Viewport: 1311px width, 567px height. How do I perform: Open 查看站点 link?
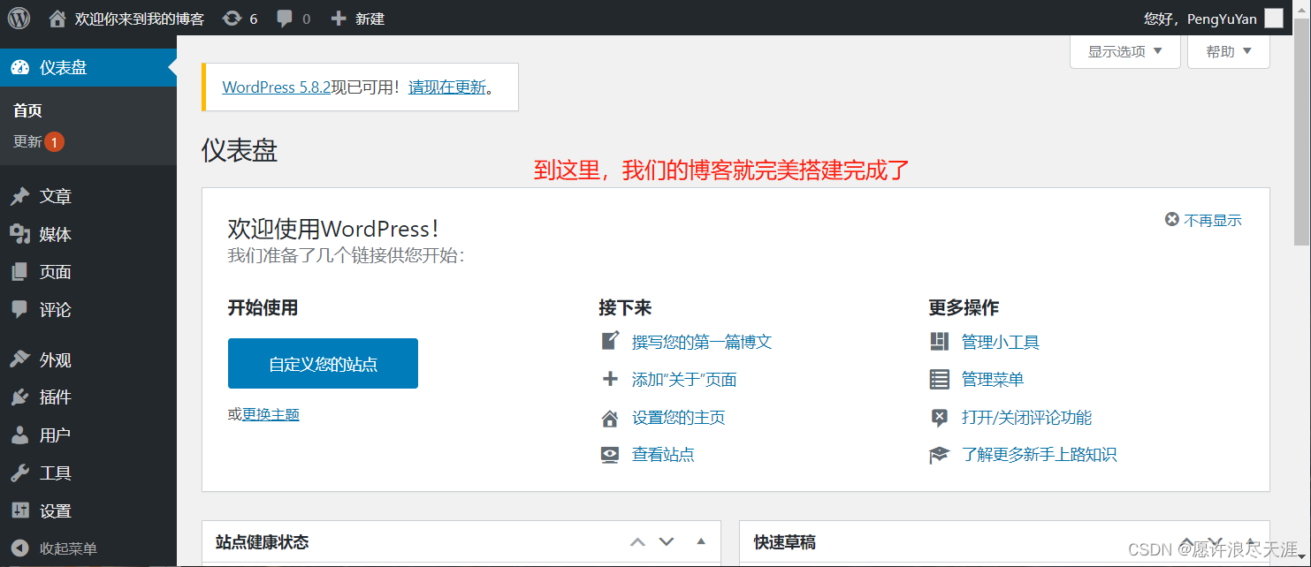[x=663, y=455]
